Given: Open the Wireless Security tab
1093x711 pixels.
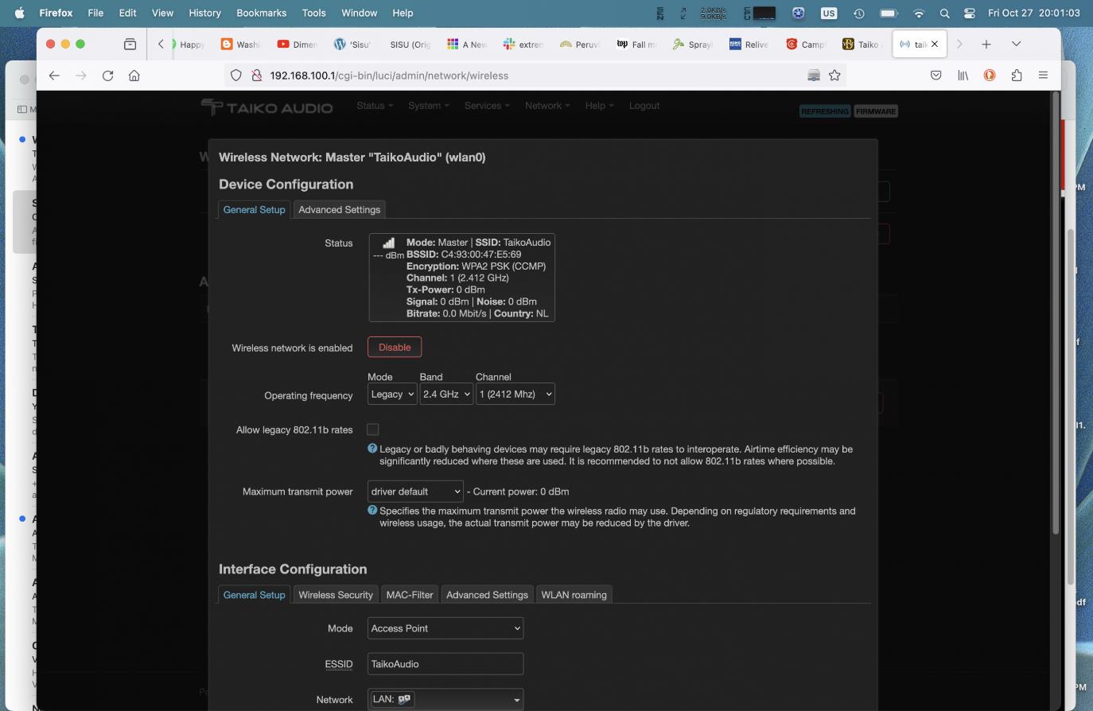Looking at the screenshot, I should [x=335, y=595].
